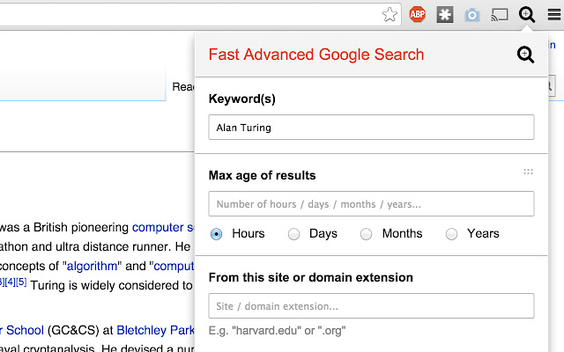Screen dimensions: 564x352
Task: Open the Adblock Plus extension icon
Action: (x=417, y=14)
